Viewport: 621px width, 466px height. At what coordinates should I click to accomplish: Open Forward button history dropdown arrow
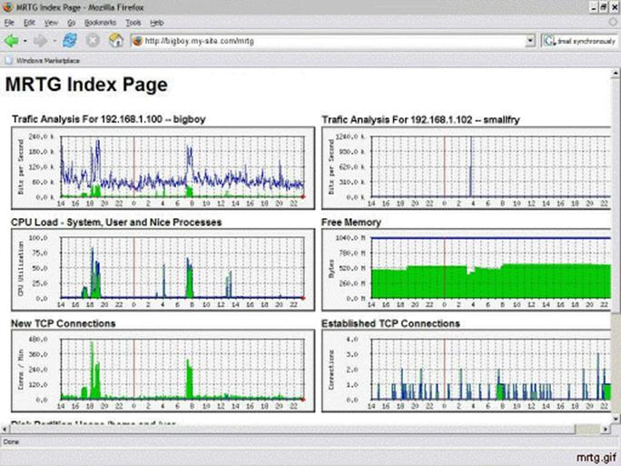click(x=54, y=41)
